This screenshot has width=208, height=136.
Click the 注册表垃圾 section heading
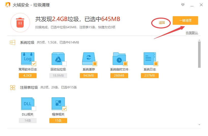point(29,87)
